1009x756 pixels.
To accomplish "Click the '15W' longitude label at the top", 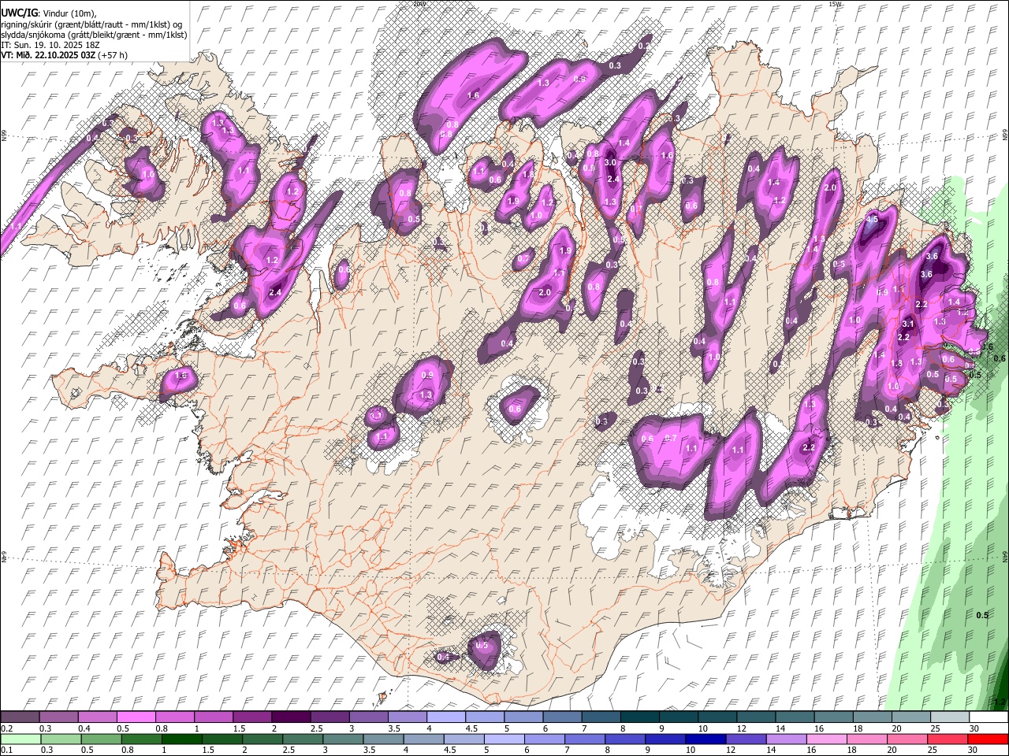I will pyautogui.click(x=836, y=4).
